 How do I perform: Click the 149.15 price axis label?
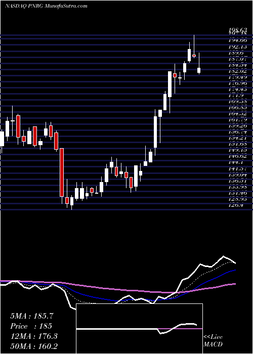[x=237, y=150]
